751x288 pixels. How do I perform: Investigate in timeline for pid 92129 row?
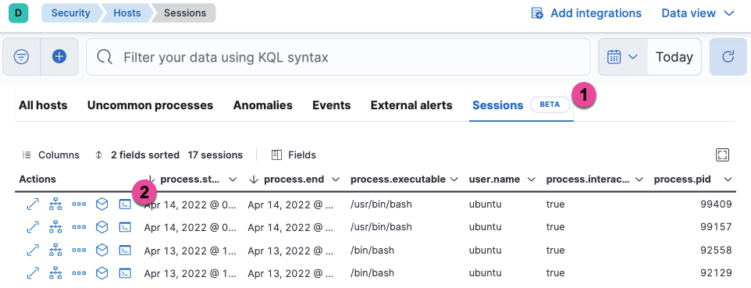click(102, 273)
